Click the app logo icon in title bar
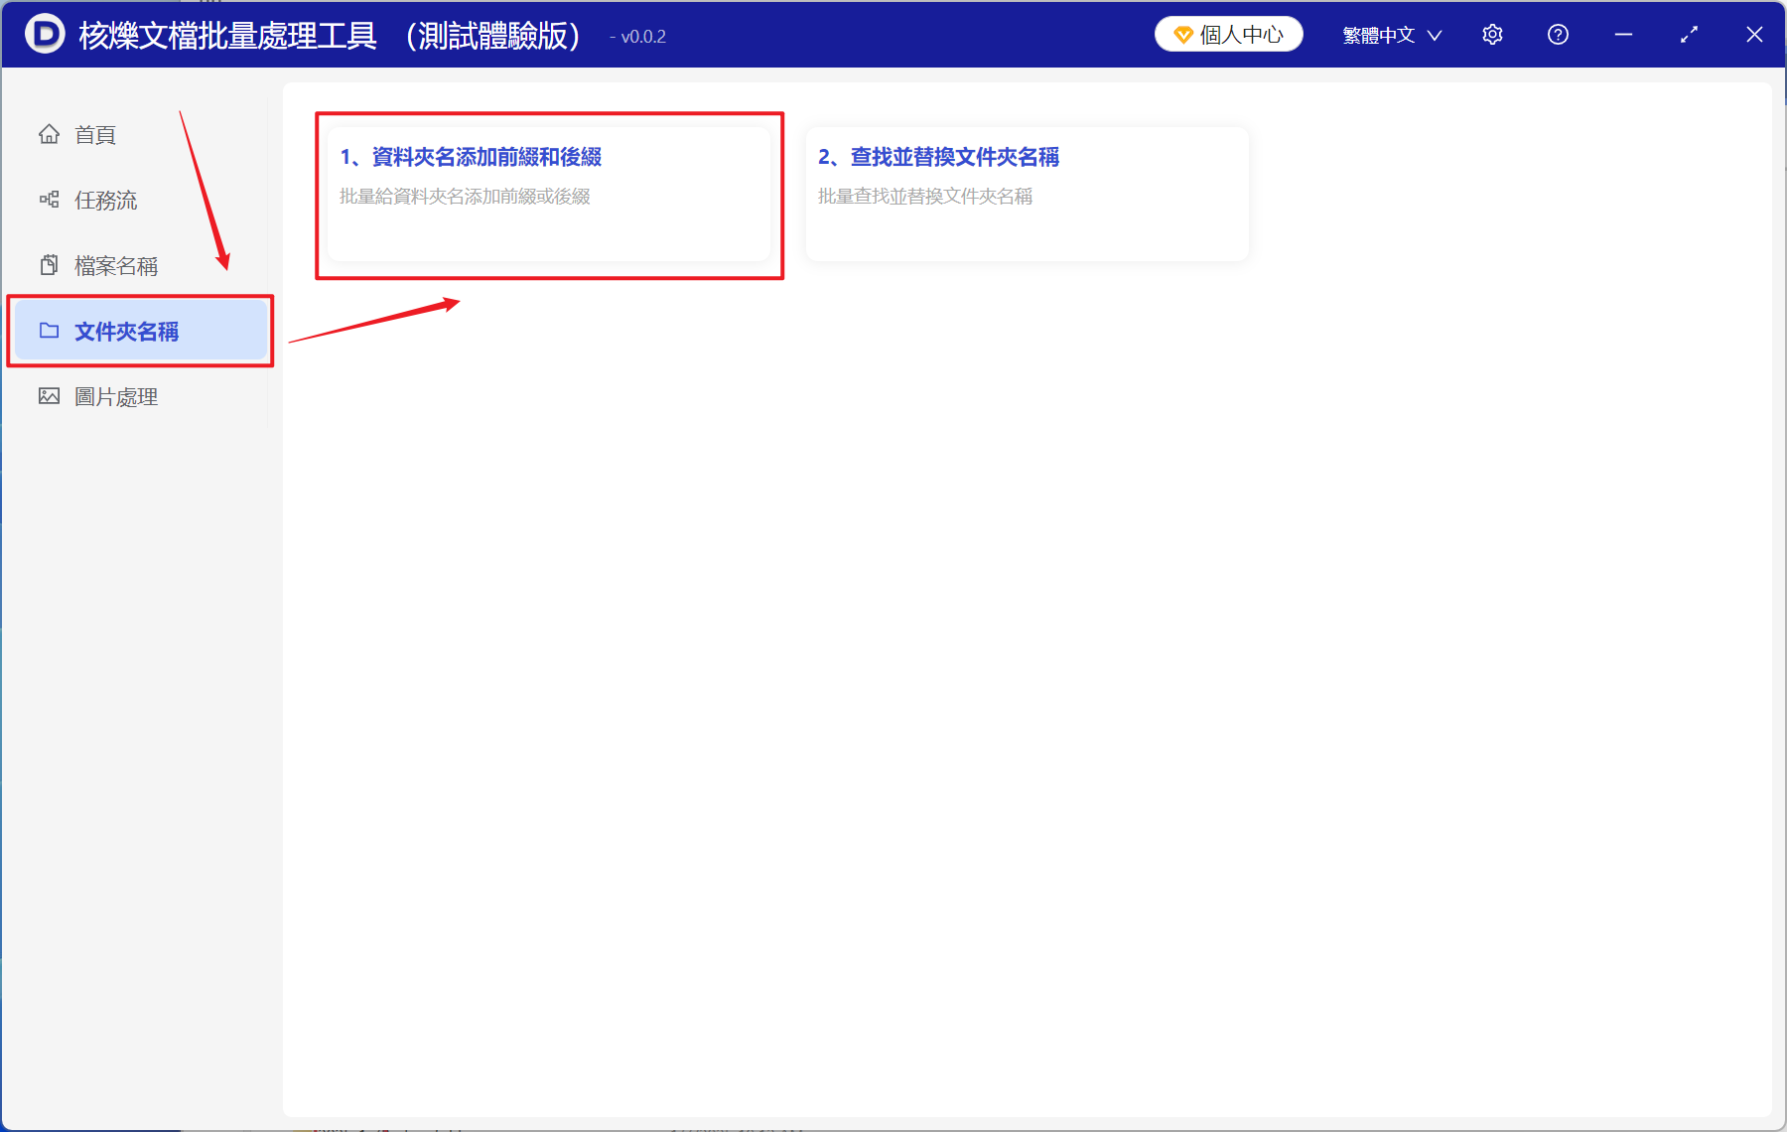This screenshot has width=1787, height=1132. coord(45,34)
